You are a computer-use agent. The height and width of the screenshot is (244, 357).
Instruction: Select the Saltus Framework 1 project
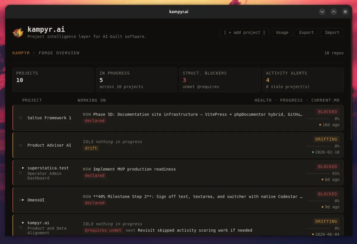[x=49, y=118]
